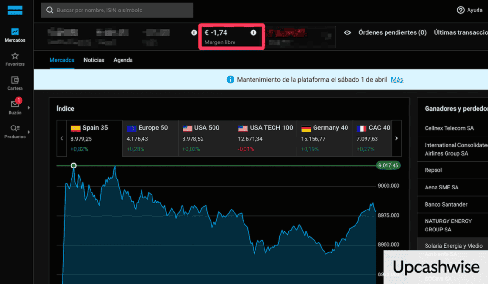Click the maintenance banner info icon

pos(230,80)
